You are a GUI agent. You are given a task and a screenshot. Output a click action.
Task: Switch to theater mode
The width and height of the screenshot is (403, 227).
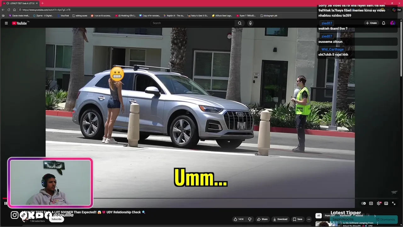click(x=386, y=203)
